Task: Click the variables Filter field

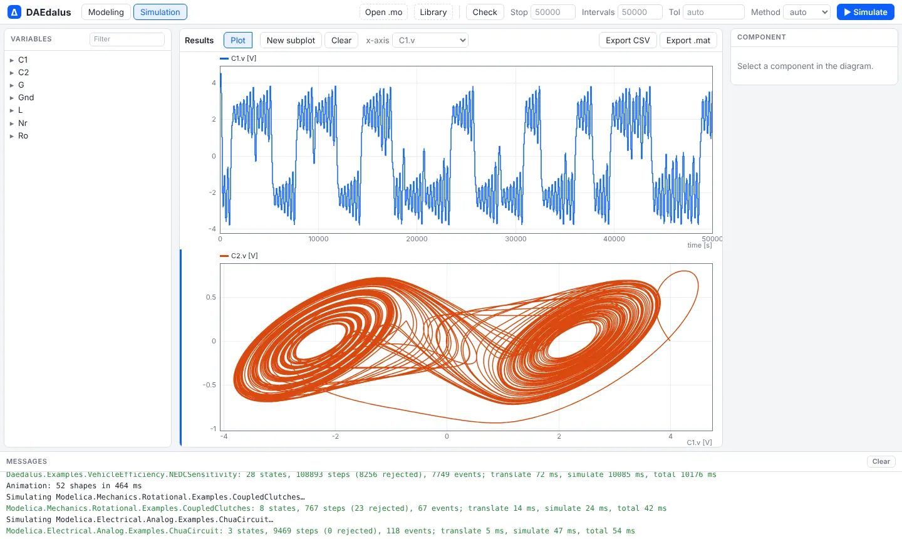Action: point(127,39)
